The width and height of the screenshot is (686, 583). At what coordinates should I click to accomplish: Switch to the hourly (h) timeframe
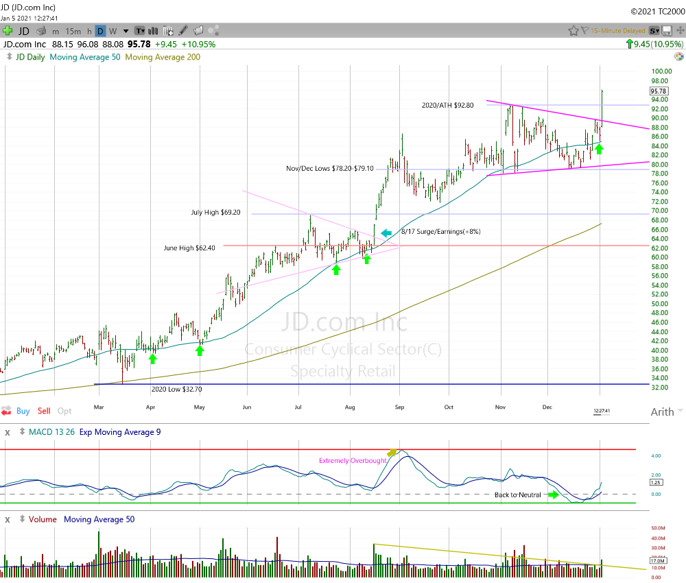tap(89, 32)
